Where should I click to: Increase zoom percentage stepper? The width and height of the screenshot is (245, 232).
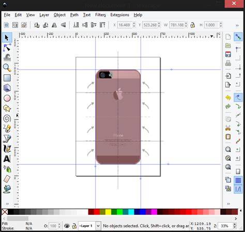235,224
